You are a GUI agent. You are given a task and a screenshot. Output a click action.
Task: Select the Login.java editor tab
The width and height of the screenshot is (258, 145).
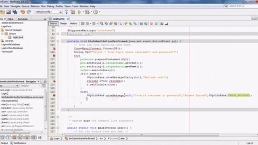tap(58, 19)
